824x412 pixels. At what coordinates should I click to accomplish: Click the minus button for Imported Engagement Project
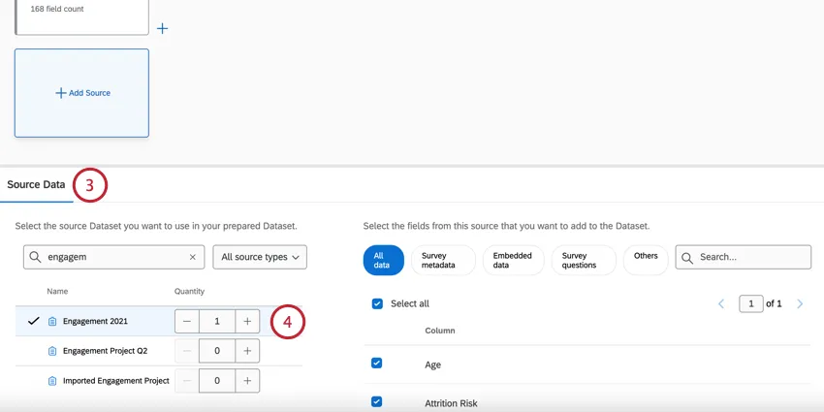(187, 380)
